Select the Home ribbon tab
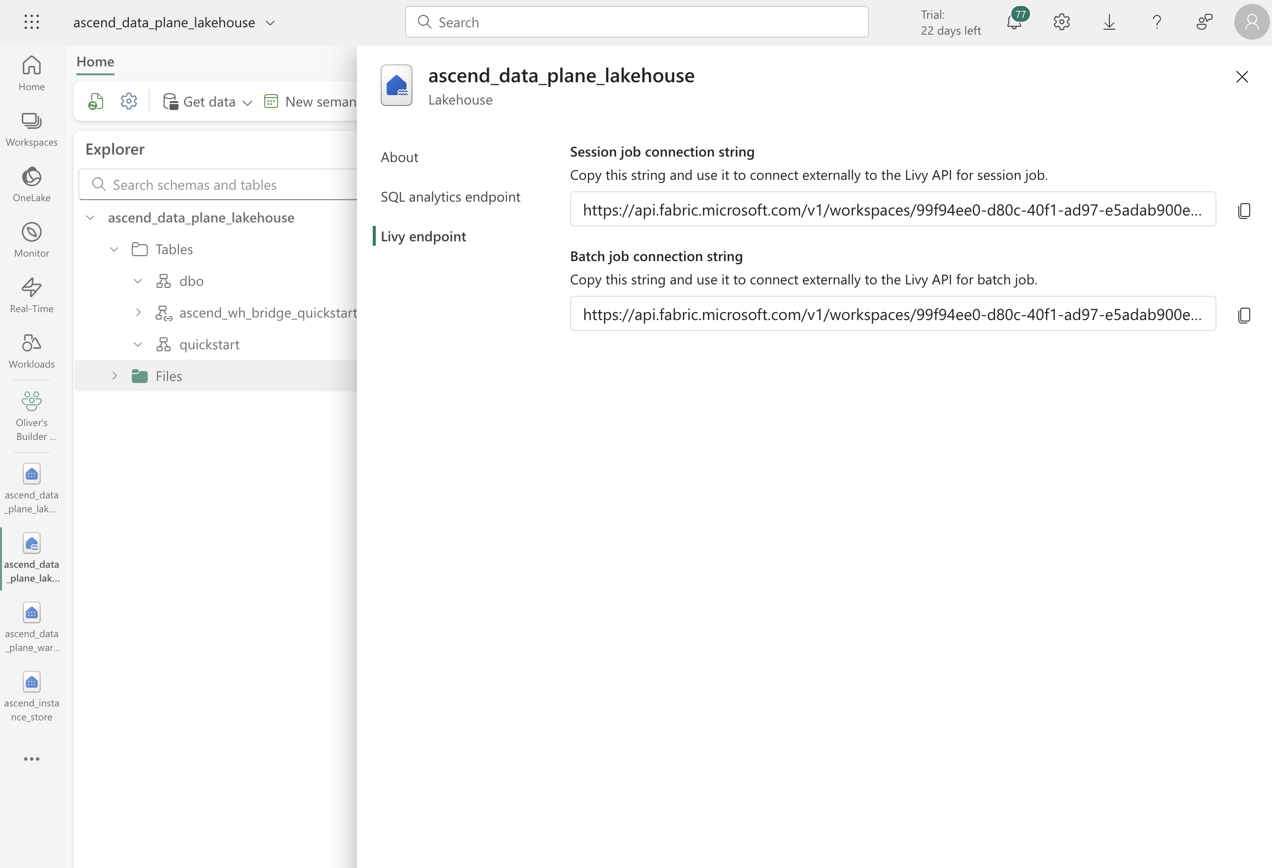Viewport: 1272px width, 868px height. pyautogui.click(x=95, y=61)
